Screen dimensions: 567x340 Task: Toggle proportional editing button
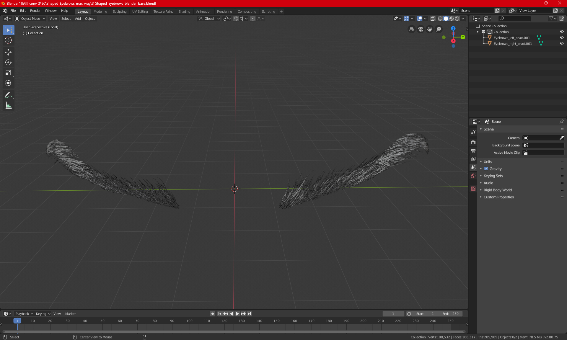pyautogui.click(x=253, y=19)
